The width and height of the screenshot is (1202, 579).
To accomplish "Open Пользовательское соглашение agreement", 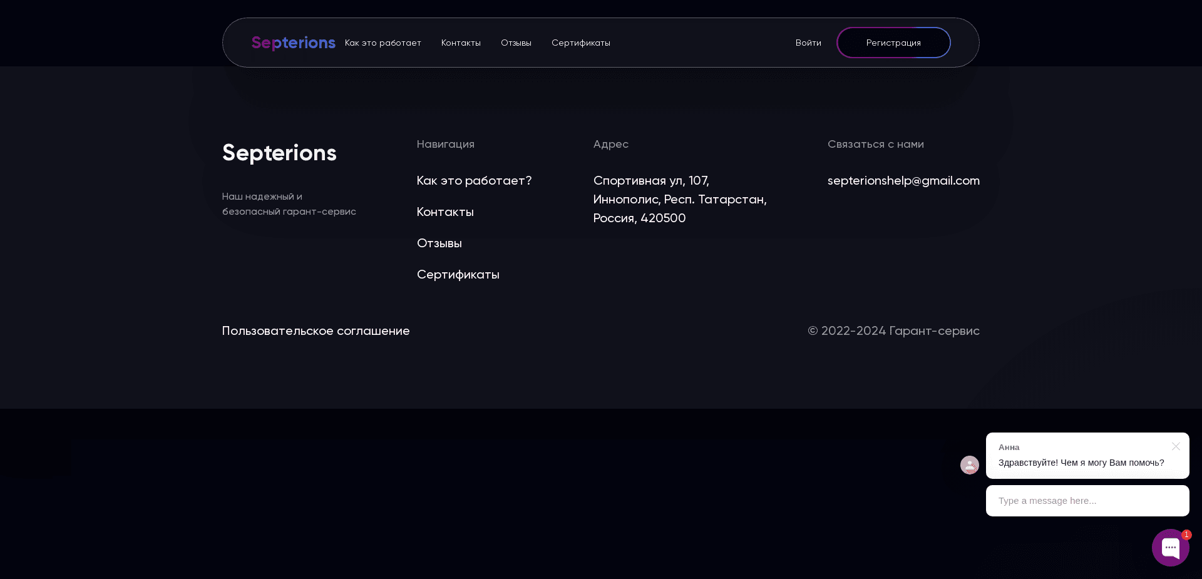I will [316, 330].
